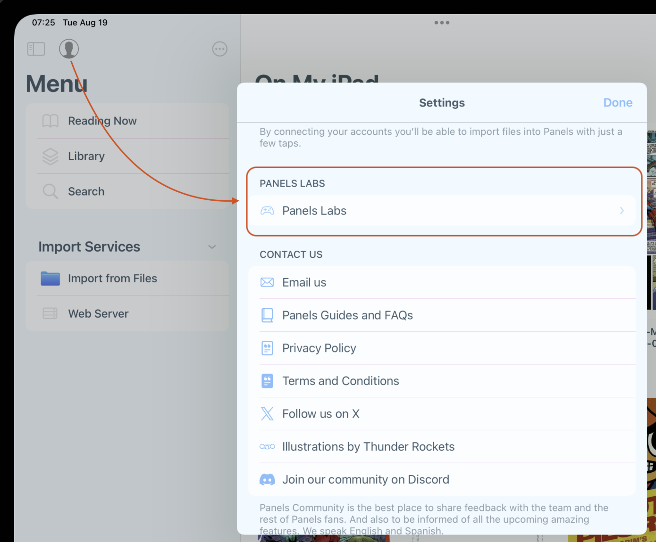The image size is (656, 542).
Task: Tap the three-dot multitasking indicator
Action: 442,23
